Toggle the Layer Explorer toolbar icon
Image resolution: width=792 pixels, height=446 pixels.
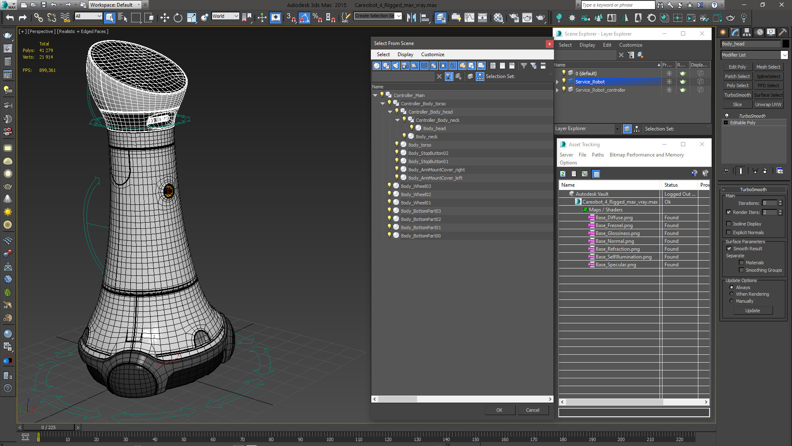coord(441,17)
